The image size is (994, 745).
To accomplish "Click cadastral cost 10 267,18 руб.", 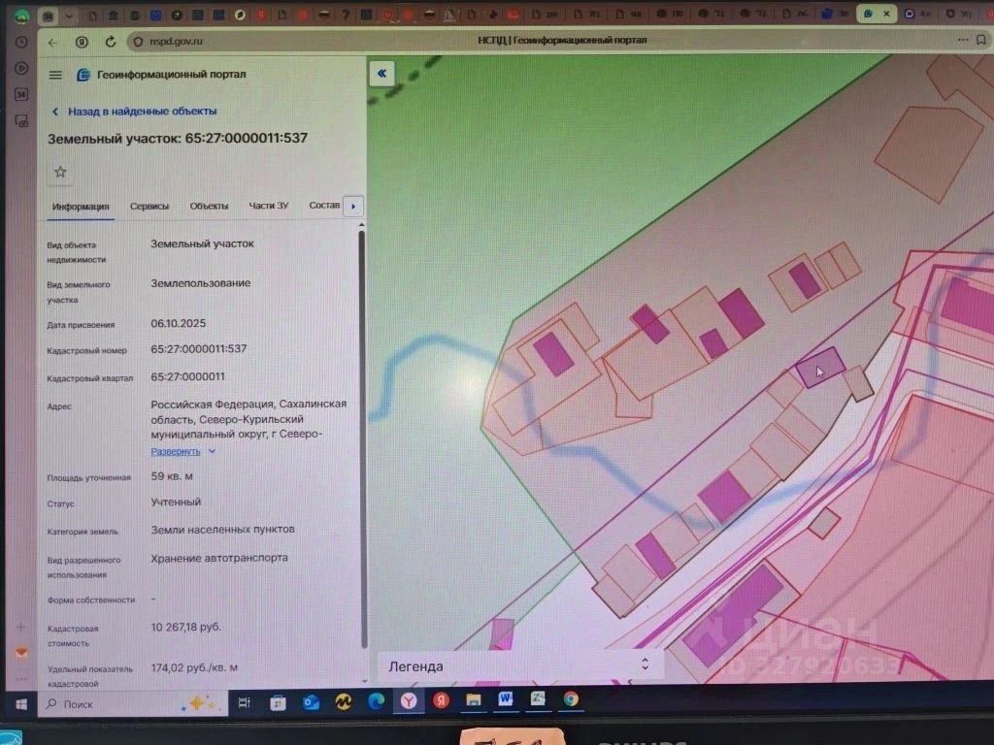I will 185,628.
